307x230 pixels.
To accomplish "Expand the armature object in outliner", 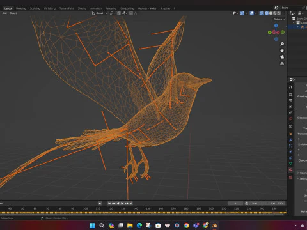I will (298, 27).
